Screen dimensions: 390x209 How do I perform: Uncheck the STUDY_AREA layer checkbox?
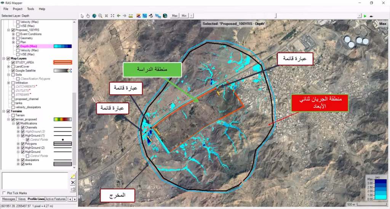click(14, 62)
